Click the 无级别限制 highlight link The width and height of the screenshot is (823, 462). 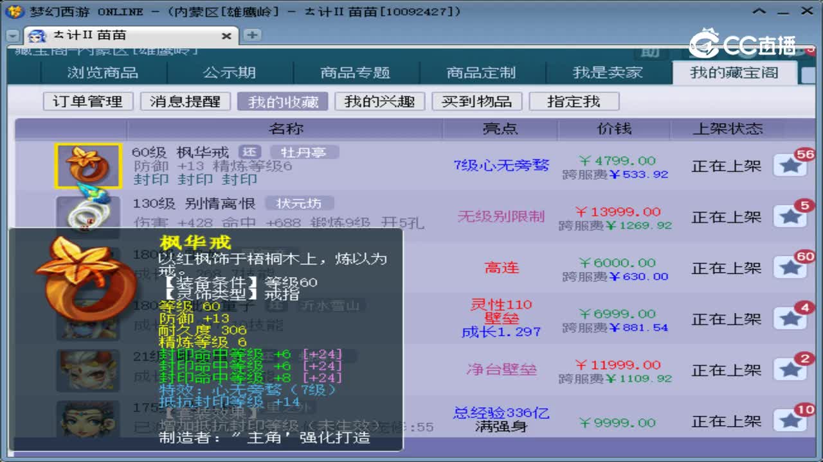click(x=502, y=216)
